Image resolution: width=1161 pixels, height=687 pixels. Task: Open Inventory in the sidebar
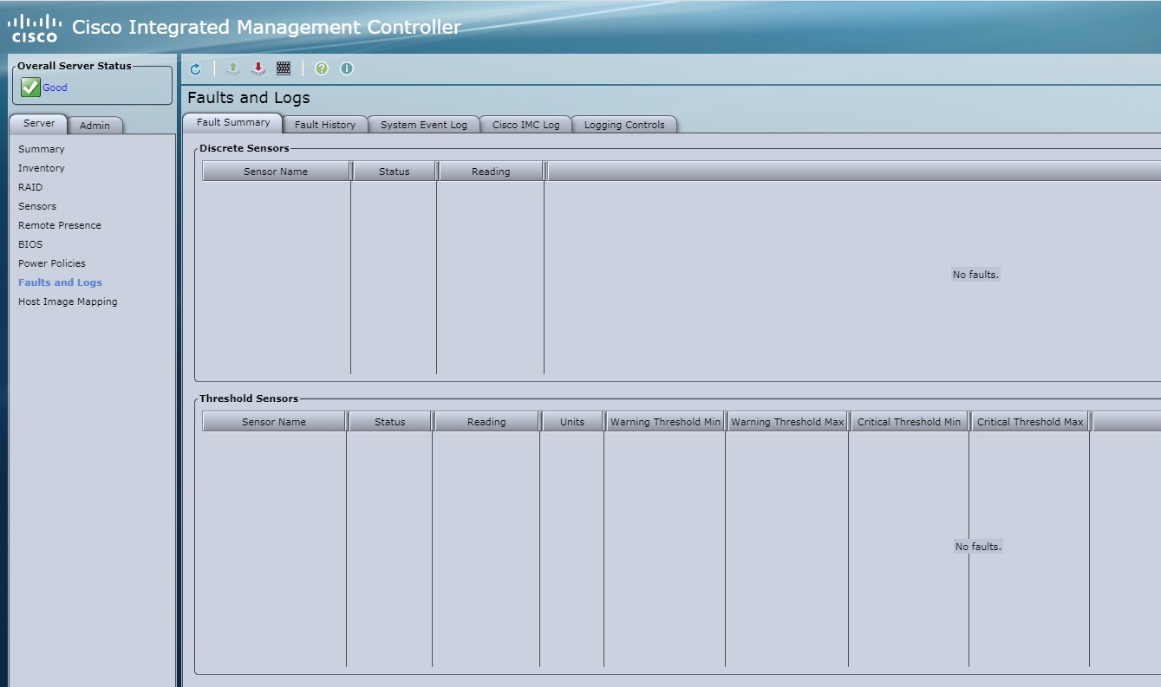tap(42, 168)
